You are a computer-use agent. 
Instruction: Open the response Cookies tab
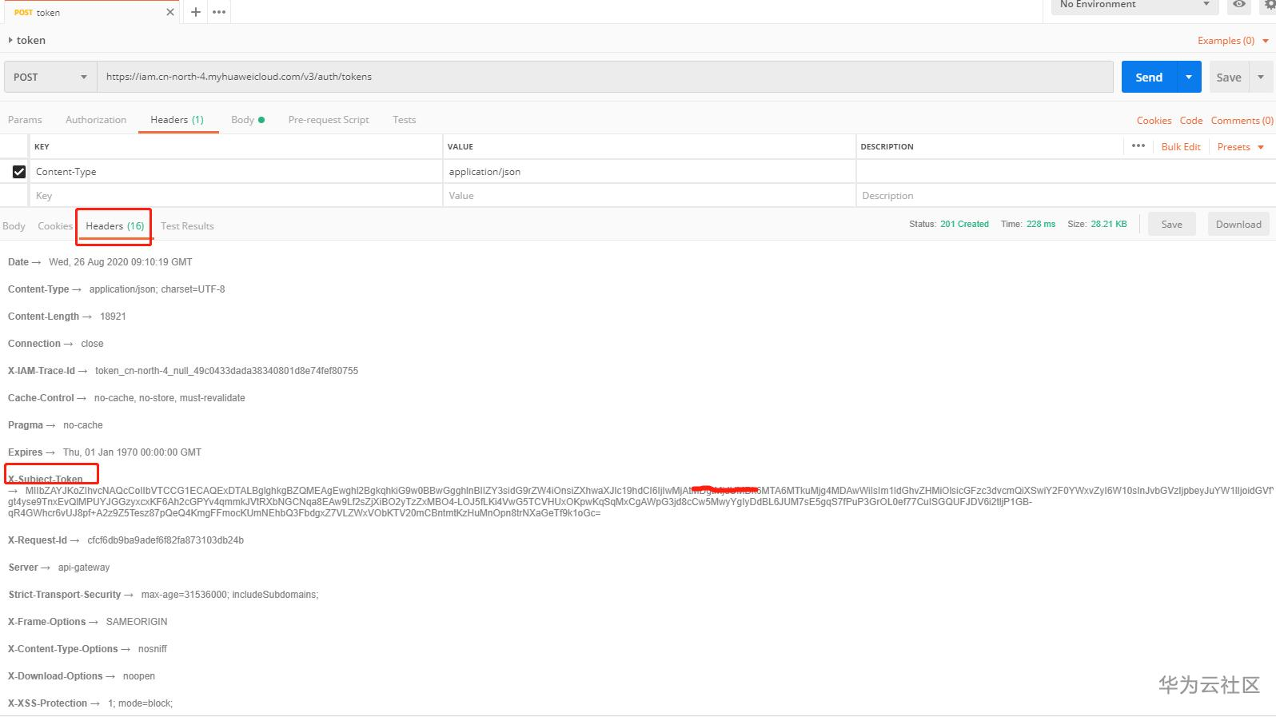tap(55, 226)
